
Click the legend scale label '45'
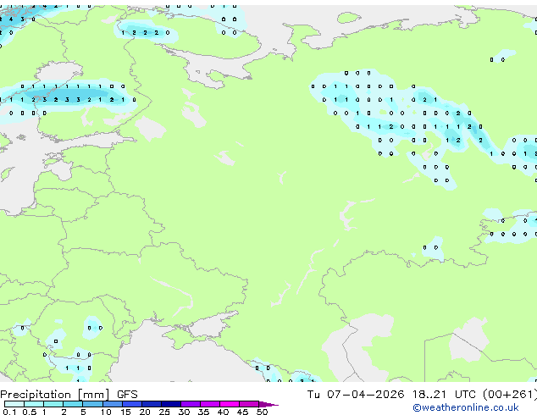(242, 412)
